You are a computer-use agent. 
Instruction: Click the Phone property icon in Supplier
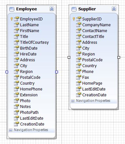tap(79, 71)
